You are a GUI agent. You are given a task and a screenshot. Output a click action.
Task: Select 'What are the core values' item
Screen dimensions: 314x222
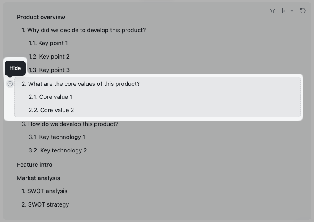[x=81, y=84]
